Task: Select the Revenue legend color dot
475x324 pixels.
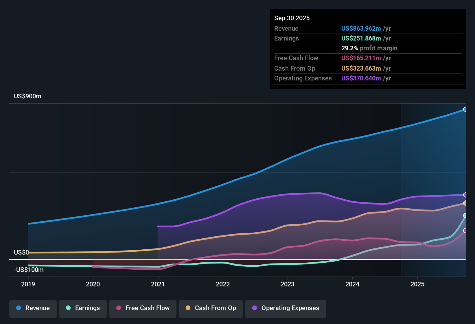Action: pos(18,308)
